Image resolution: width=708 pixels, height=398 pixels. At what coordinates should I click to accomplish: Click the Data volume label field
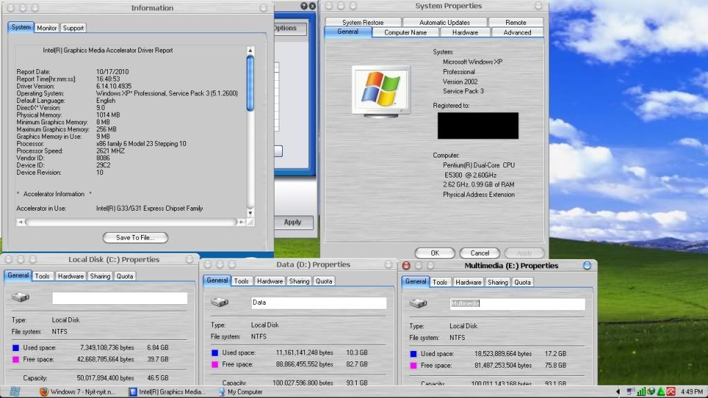319,303
